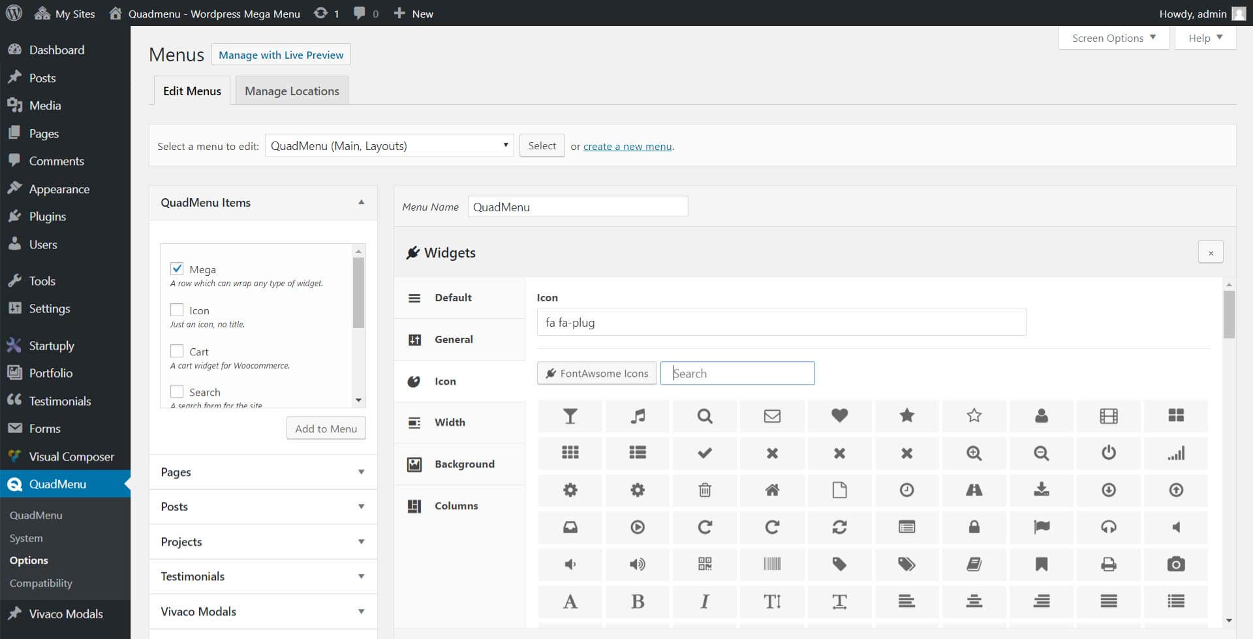Choose the outline star icon
The image size is (1253, 639).
974,416
